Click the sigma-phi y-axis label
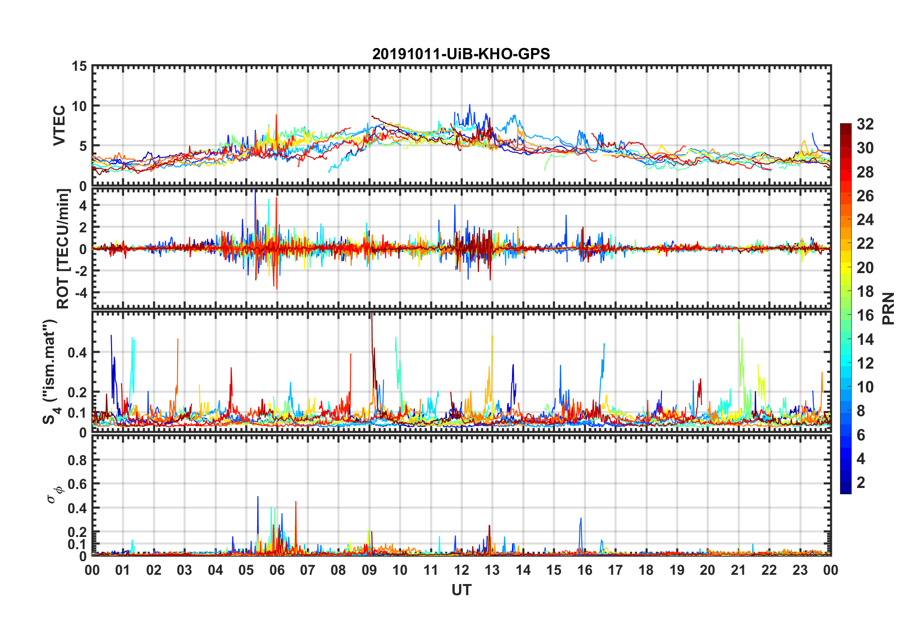 point(55,495)
